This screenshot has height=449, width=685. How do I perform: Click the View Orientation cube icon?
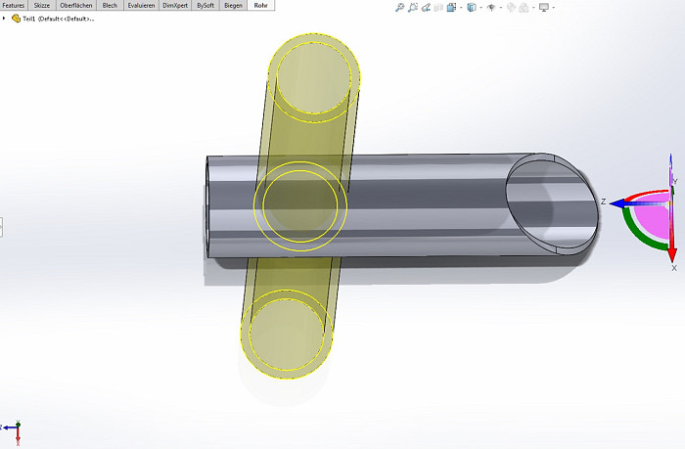[x=451, y=8]
